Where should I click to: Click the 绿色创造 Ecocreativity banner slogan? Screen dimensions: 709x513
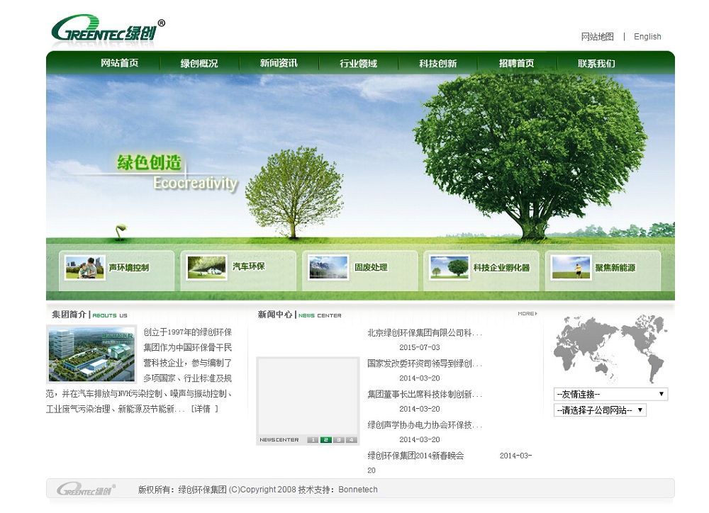177,173
